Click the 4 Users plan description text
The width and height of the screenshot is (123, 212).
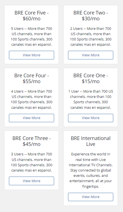point(32,99)
